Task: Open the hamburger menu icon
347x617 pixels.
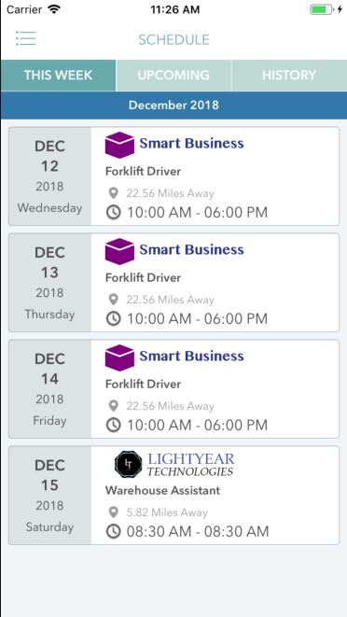Action: tap(26, 38)
